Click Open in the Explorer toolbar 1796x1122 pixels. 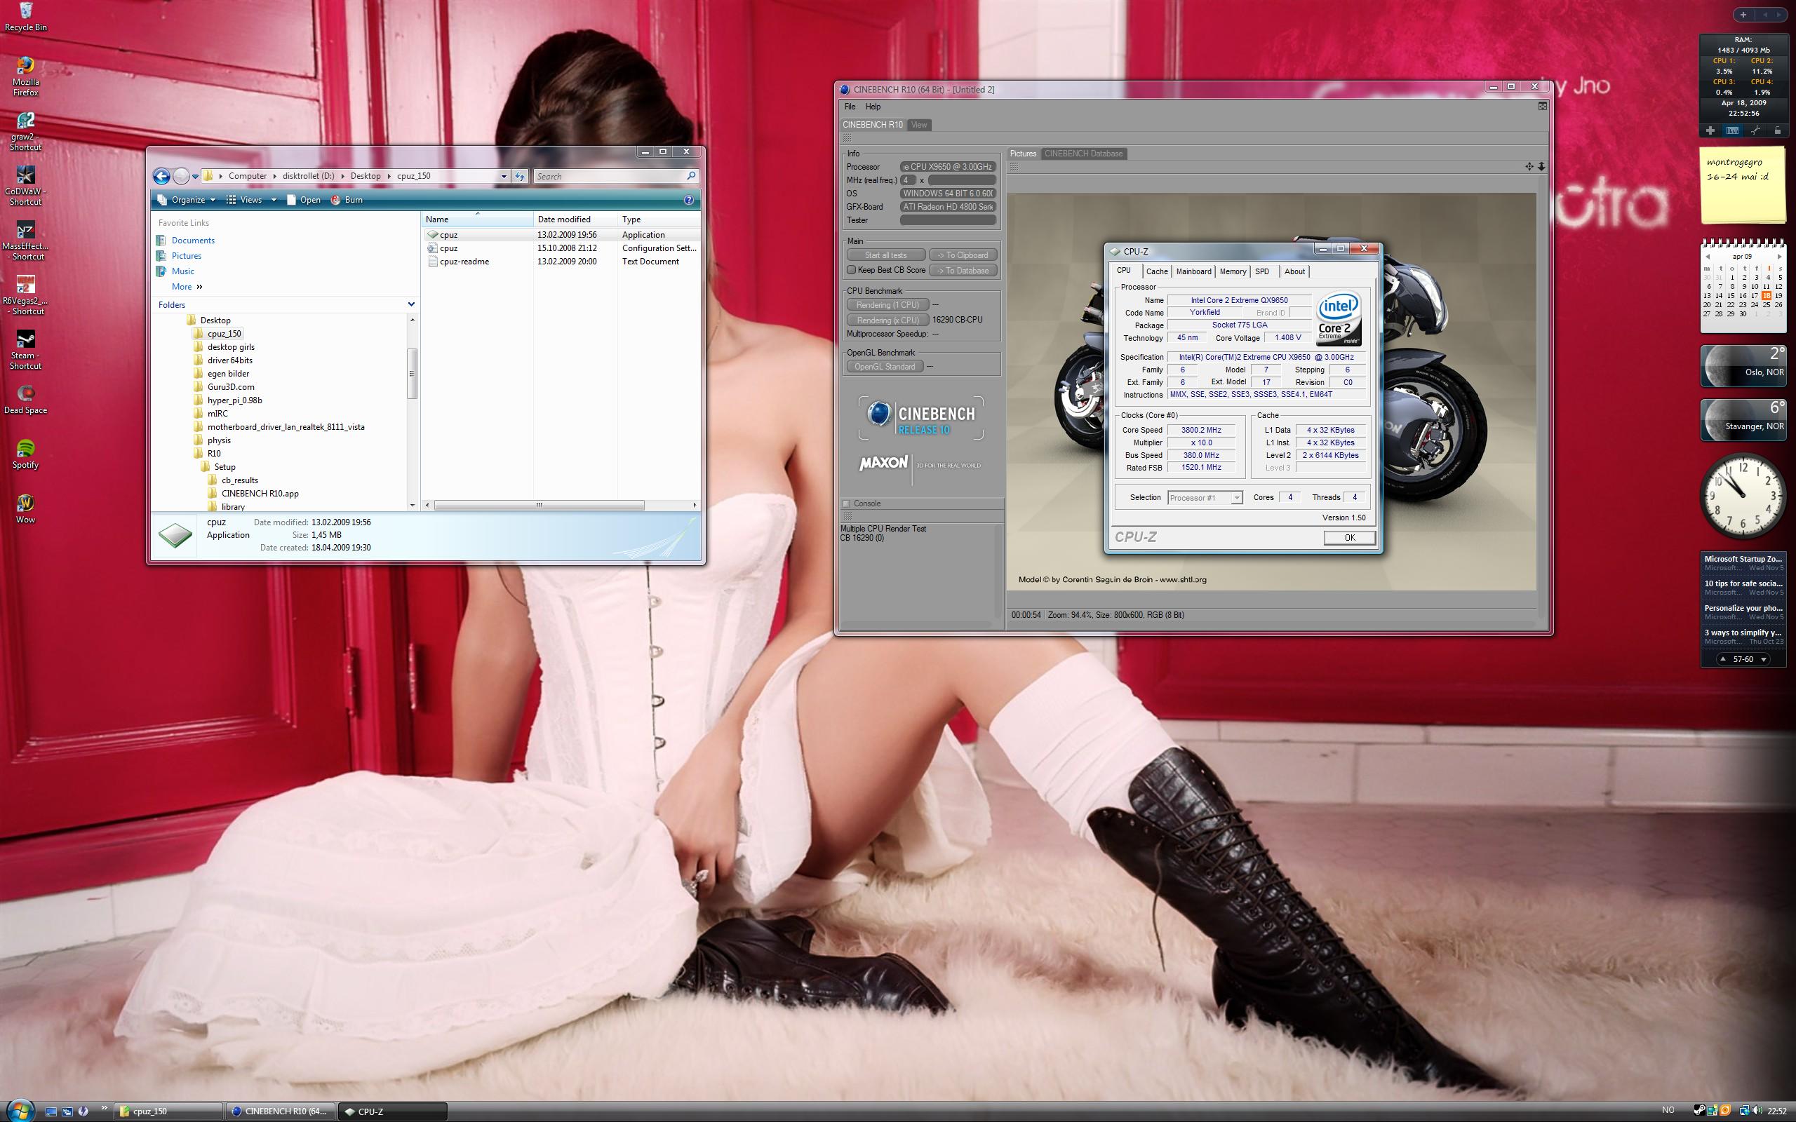tap(304, 200)
